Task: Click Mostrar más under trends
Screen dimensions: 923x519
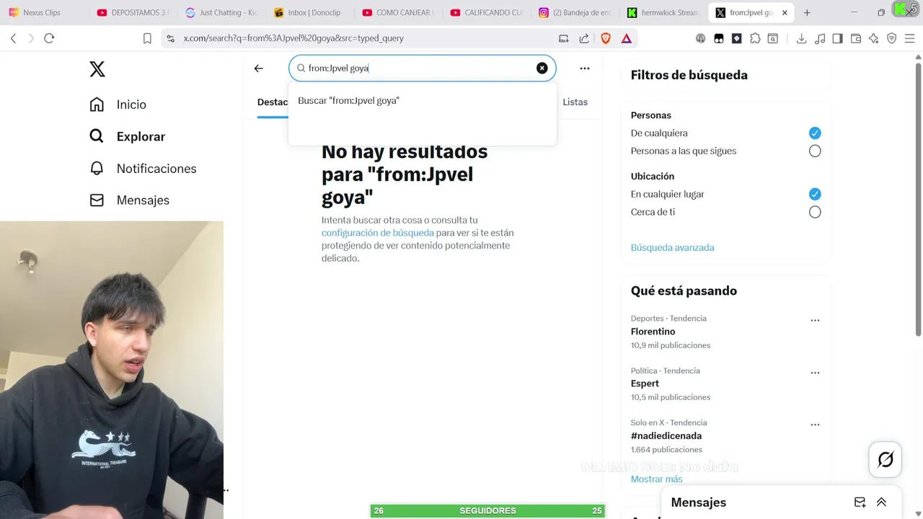Action: click(656, 479)
